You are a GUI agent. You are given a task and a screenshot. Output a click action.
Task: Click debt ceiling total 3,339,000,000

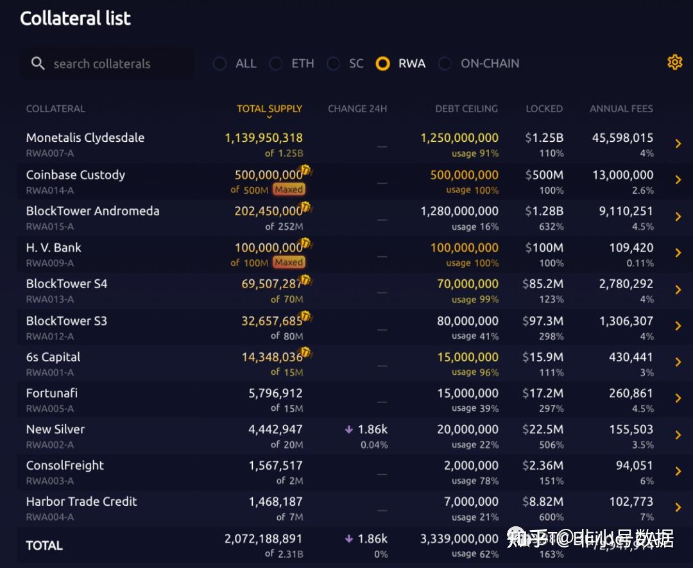coord(459,539)
